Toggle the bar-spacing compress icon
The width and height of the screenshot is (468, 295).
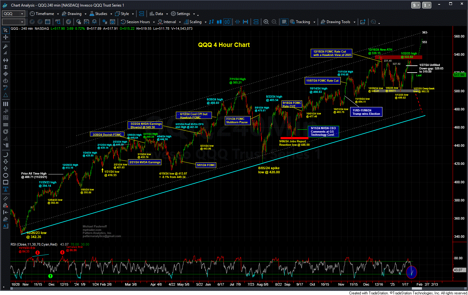(x=238, y=22)
